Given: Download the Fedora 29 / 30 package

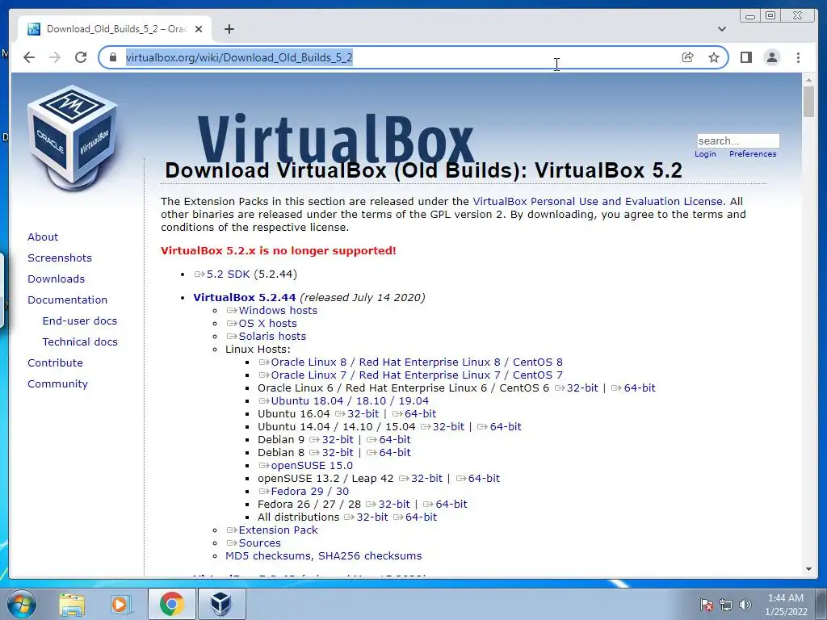Looking at the screenshot, I should pyautogui.click(x=304, y=492).
